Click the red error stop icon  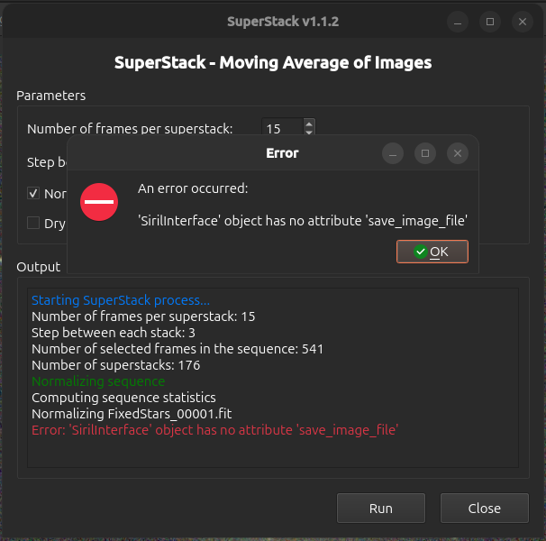(99, 201)
